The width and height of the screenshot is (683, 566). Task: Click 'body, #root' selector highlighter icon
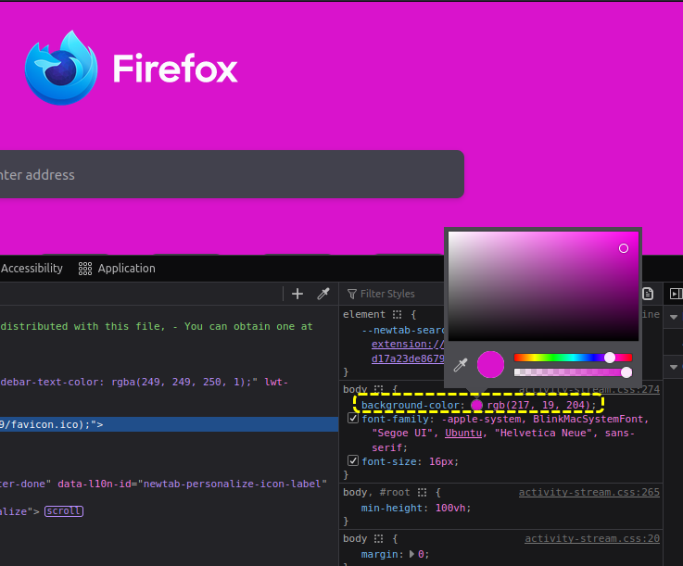[422, 493]
